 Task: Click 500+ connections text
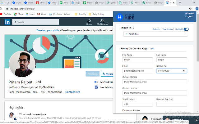pyautogui.click(x=51, y=92)
